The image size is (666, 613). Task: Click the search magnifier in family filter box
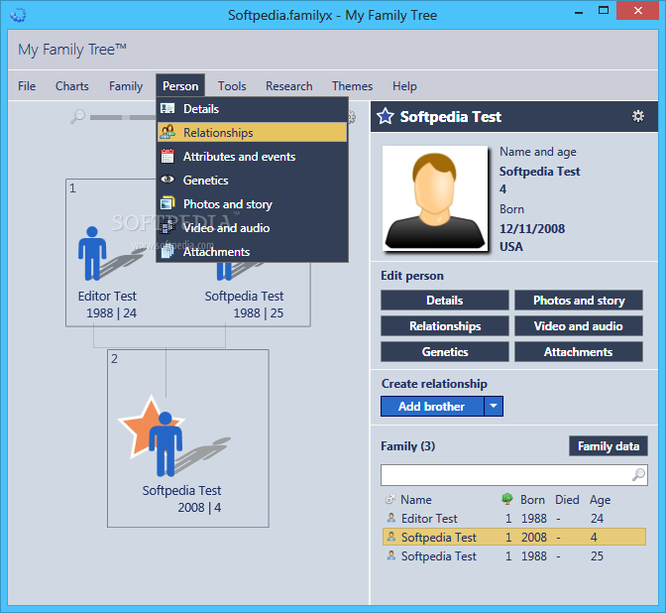[638, 474]
